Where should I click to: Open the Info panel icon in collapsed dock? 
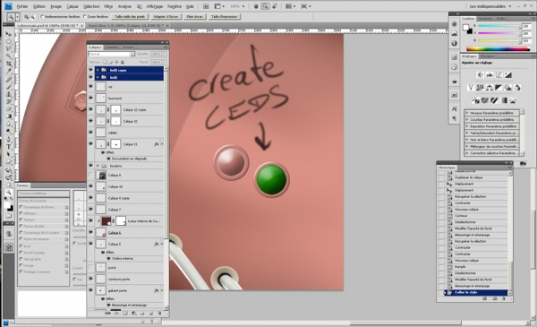[454, 43]
